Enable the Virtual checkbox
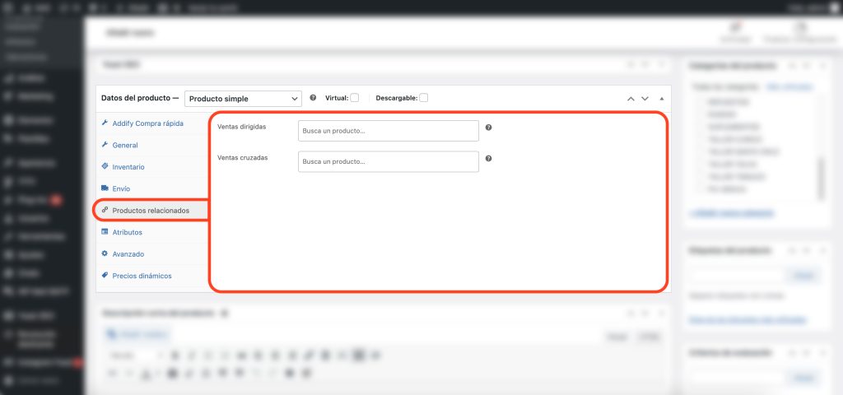 coord(354,98)
